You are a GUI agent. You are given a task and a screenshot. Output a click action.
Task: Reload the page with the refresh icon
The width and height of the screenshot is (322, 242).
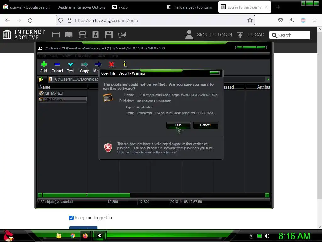(30, 20)
